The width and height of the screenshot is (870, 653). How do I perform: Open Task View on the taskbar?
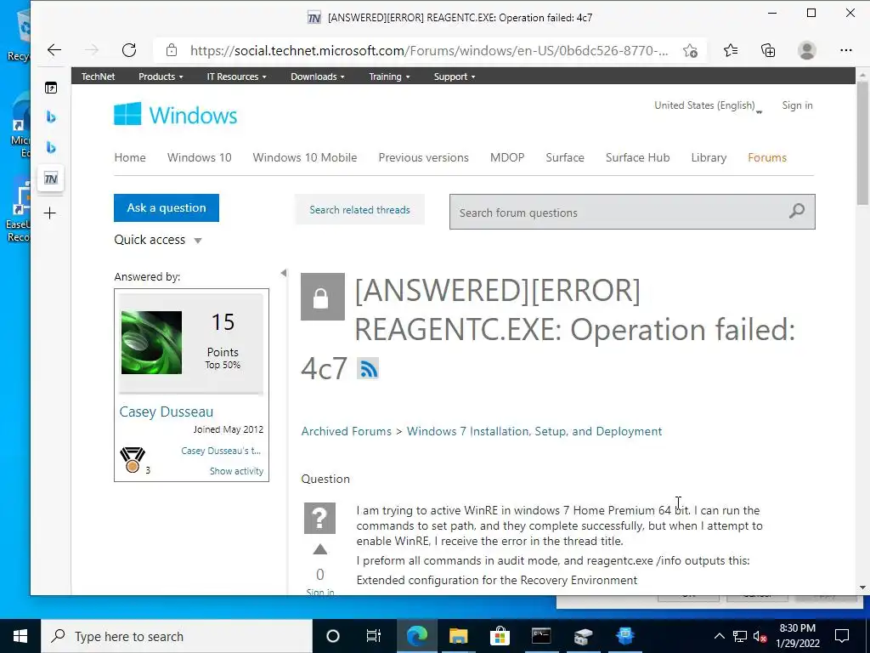tap(374, 636)
